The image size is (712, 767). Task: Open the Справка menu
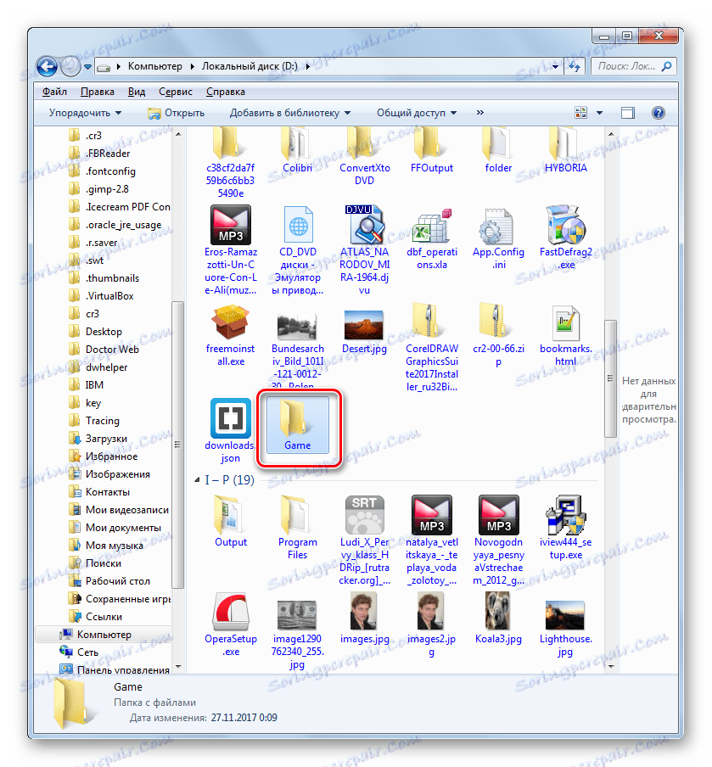point(226,92)
